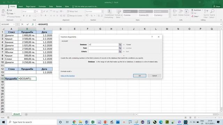Collapse the Database range selector button
Image resolution: width=223 pixels, height=125 pixels.
[120, 44]
